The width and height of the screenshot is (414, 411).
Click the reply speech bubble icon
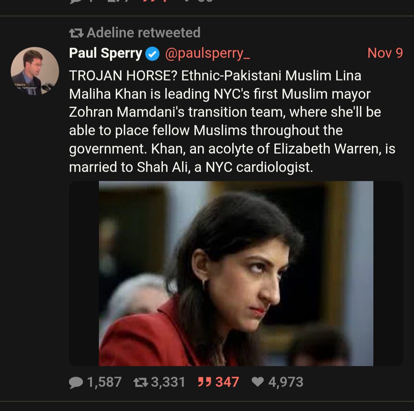coord(76,382)
